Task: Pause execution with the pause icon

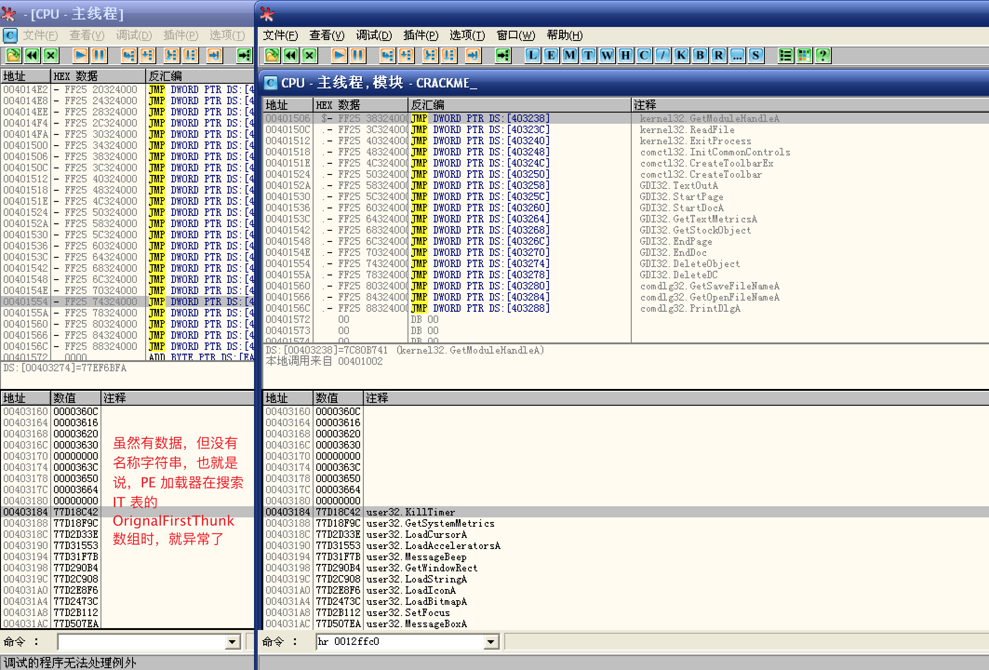Action: pyautogui.click(x=357, y=56)
